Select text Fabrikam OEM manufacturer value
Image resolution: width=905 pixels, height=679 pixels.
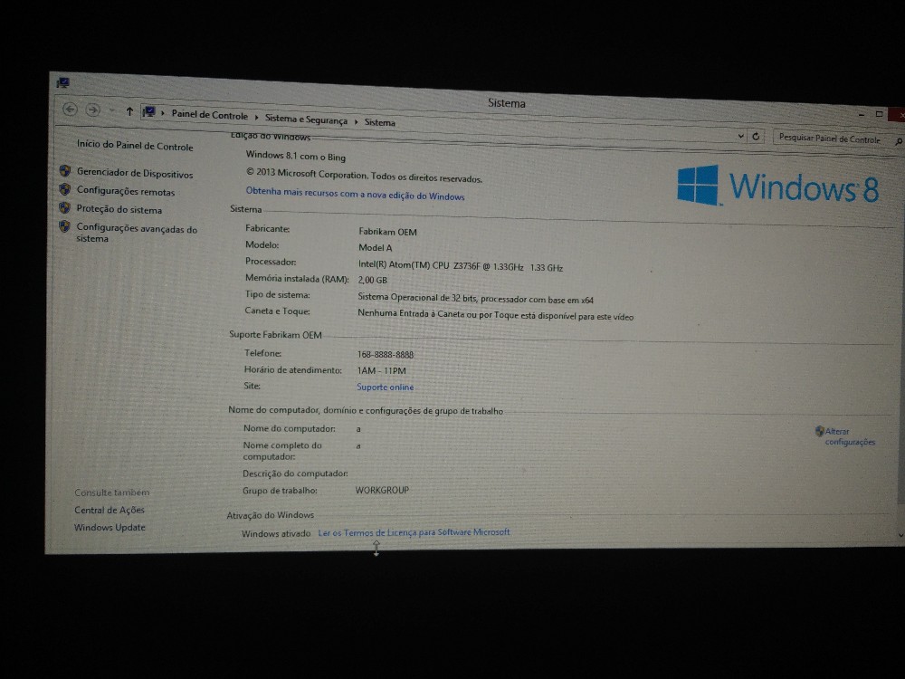387,232
